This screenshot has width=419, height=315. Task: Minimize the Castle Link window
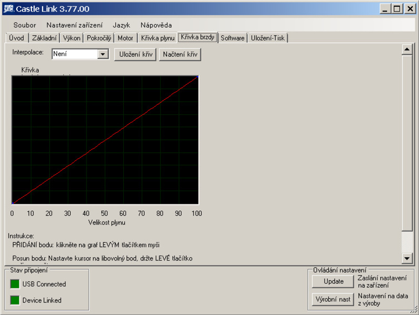(385, 9)
